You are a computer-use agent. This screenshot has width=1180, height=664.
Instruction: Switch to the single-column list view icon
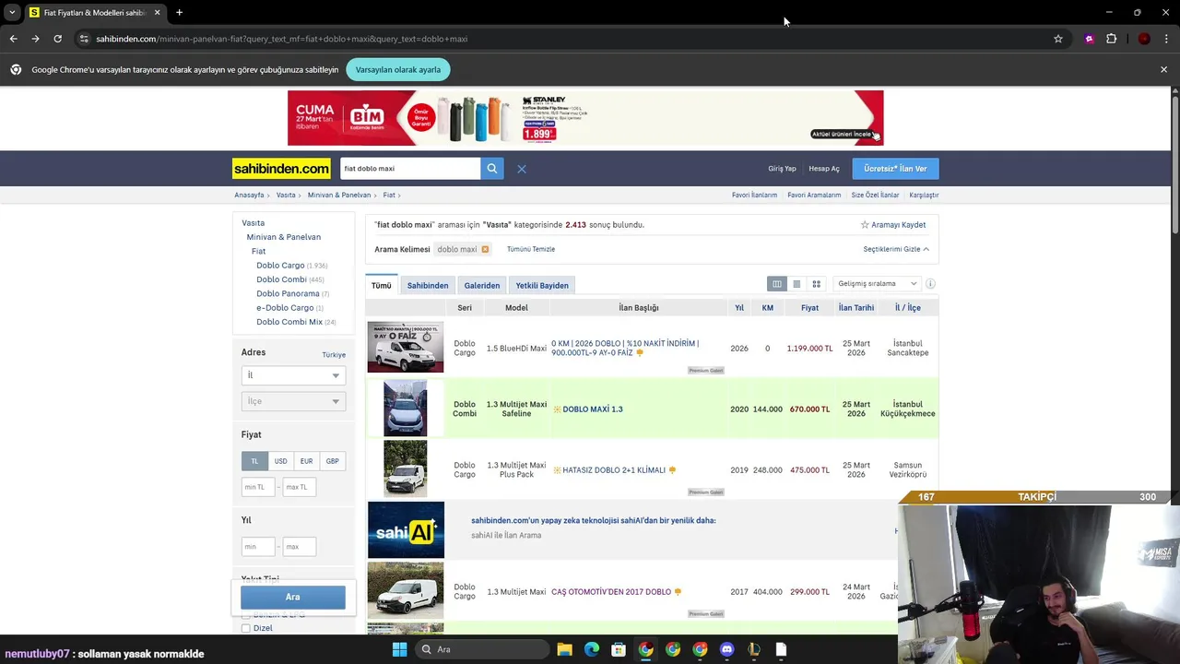pos(796,284)
